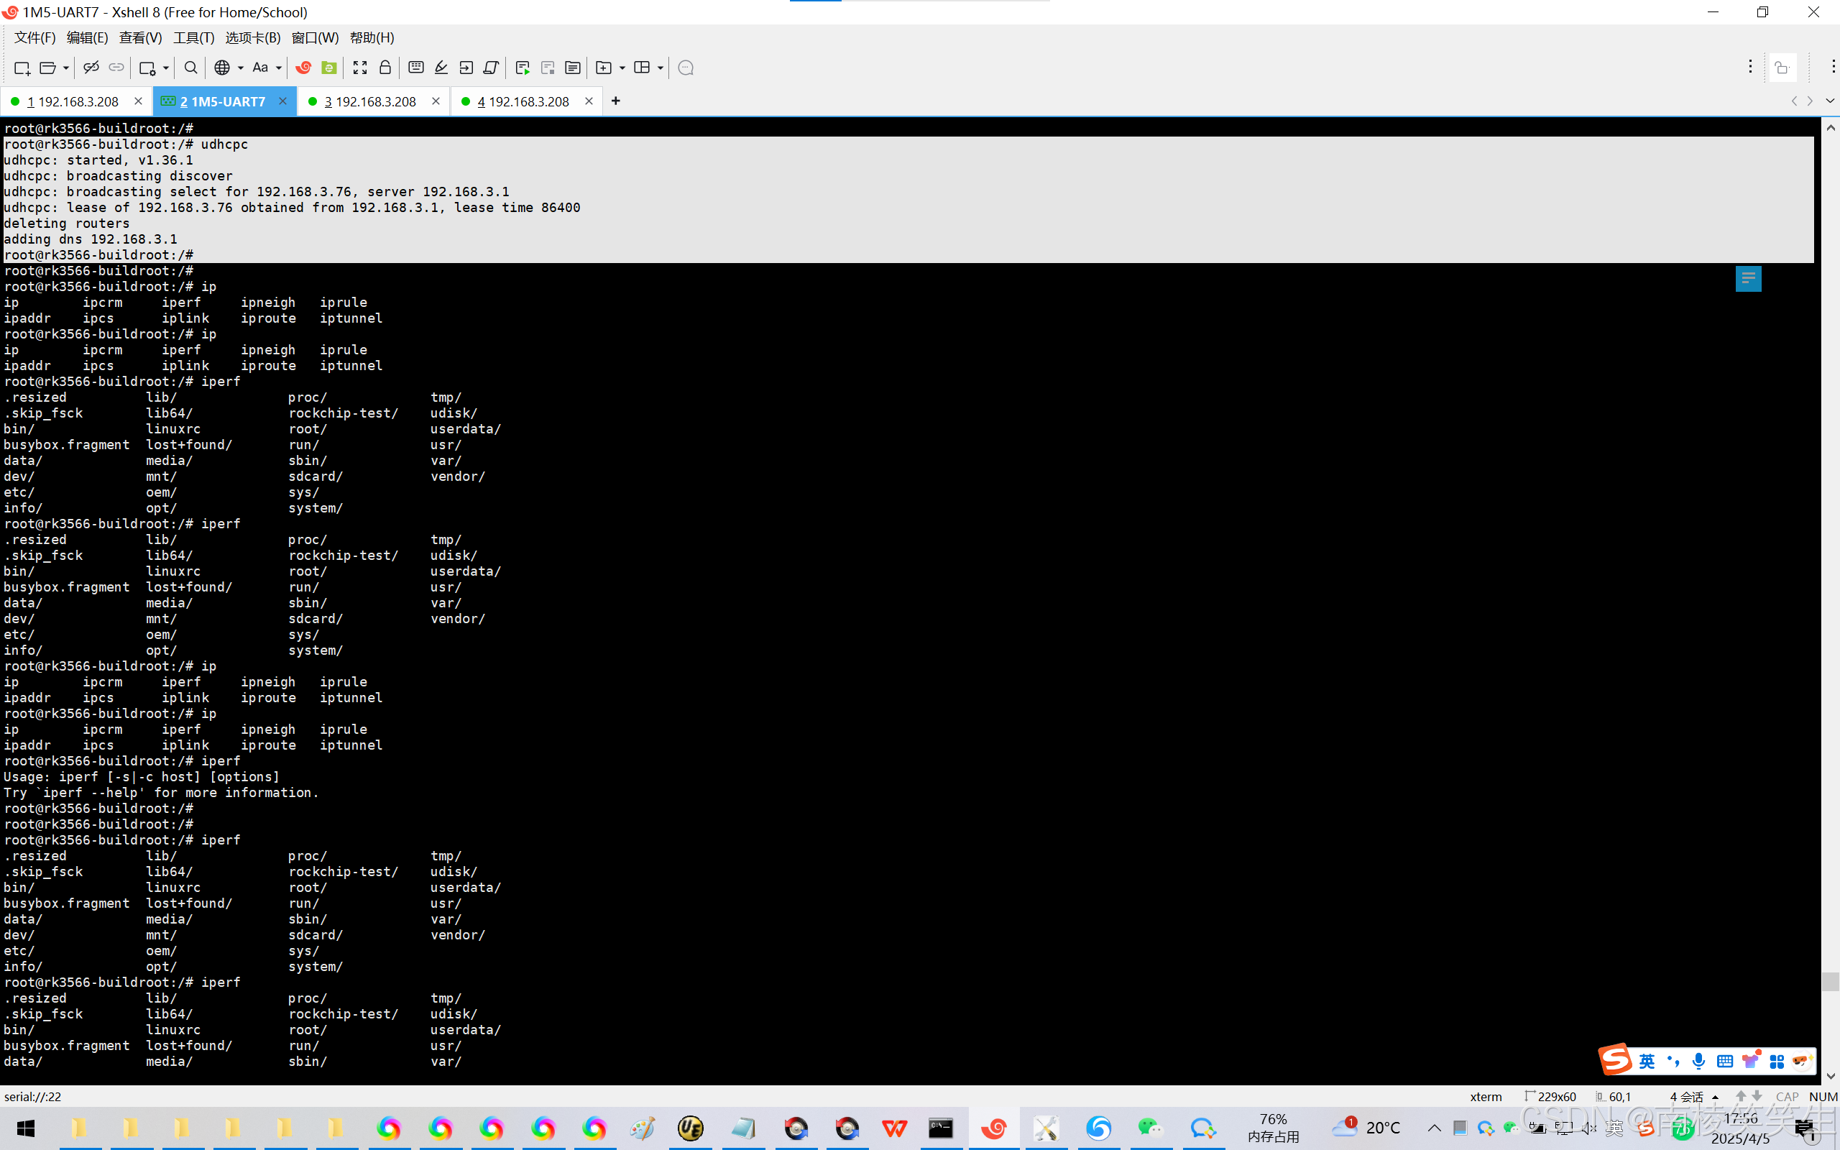Open the 工具(T) menu
The image size is (1840, 1150).
193,37
